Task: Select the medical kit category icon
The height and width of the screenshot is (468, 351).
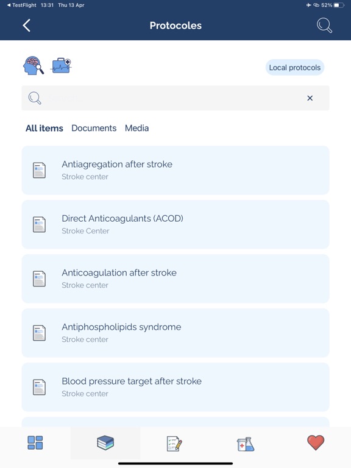Action: 61,65
